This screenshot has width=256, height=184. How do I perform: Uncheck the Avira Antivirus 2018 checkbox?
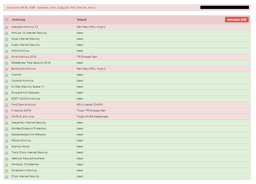[7, 57]
